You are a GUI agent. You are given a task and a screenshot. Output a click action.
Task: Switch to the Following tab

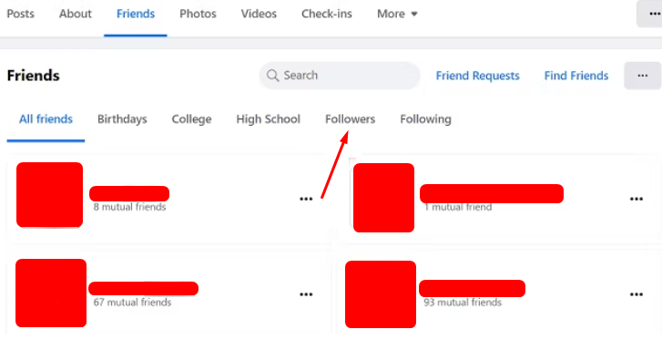(x=425, y=119)
